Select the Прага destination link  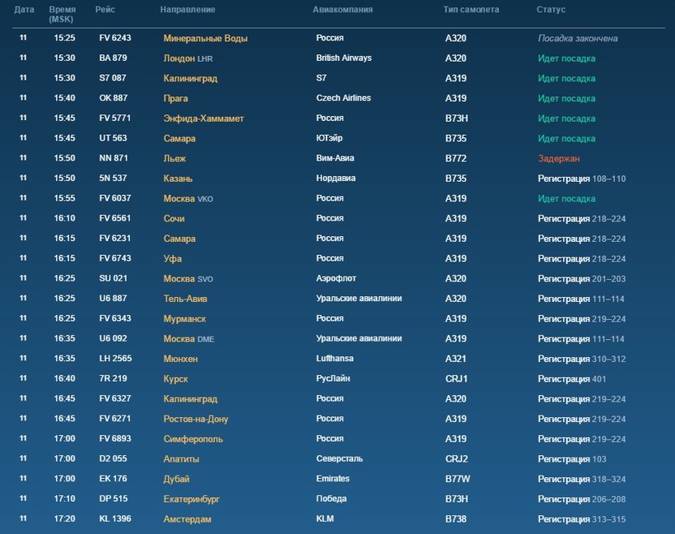coord(175,99)
